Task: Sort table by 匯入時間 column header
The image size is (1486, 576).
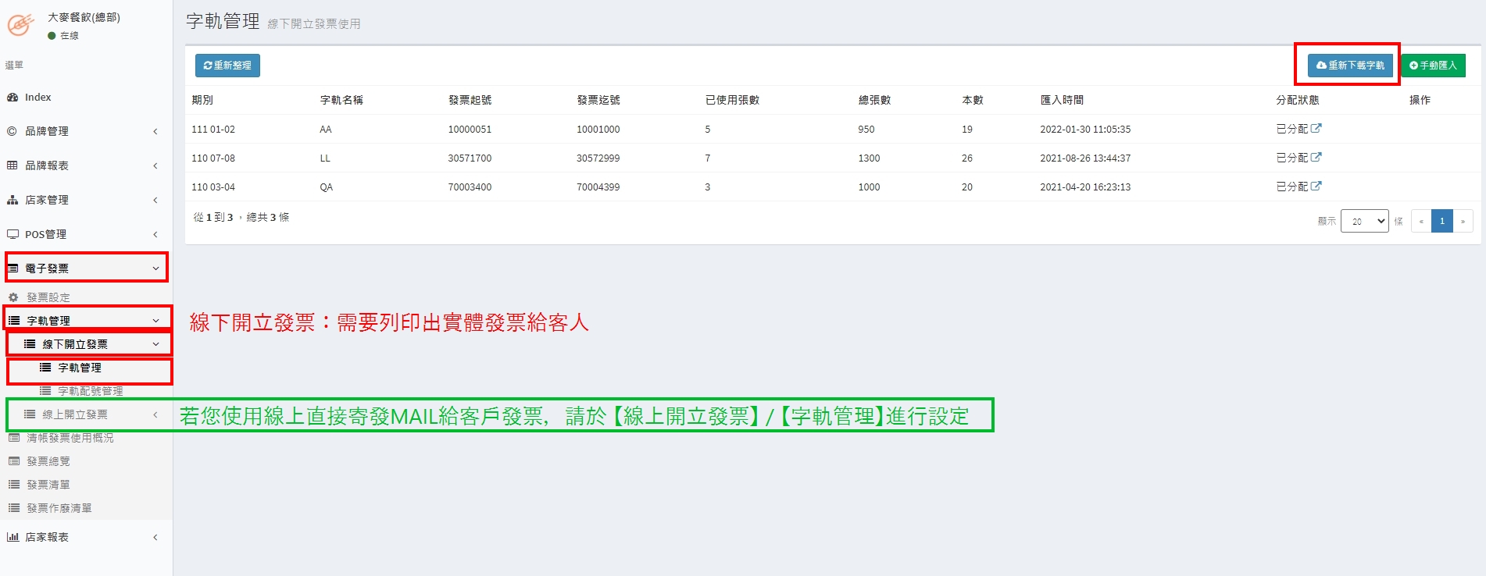Action: 1062,100
